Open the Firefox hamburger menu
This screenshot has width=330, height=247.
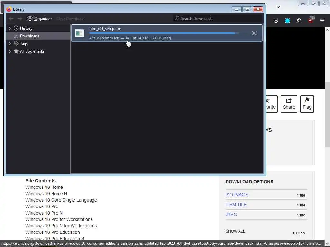tap(322, 21)
